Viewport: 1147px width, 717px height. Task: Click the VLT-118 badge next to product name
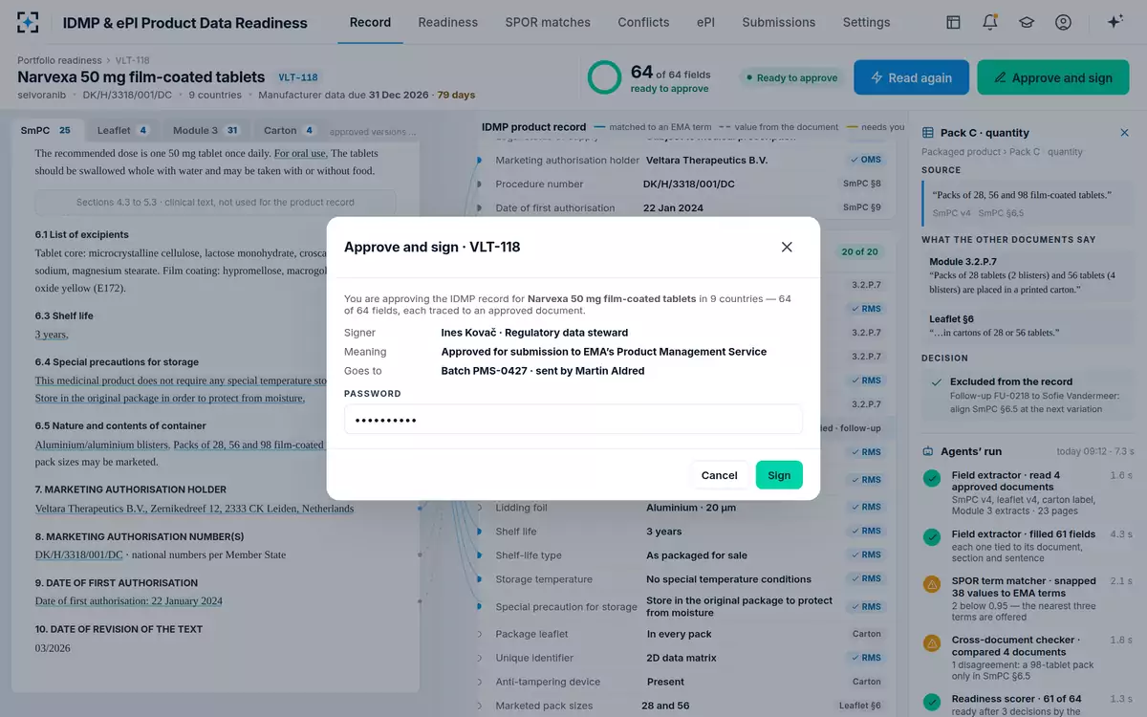click(298, 77)
